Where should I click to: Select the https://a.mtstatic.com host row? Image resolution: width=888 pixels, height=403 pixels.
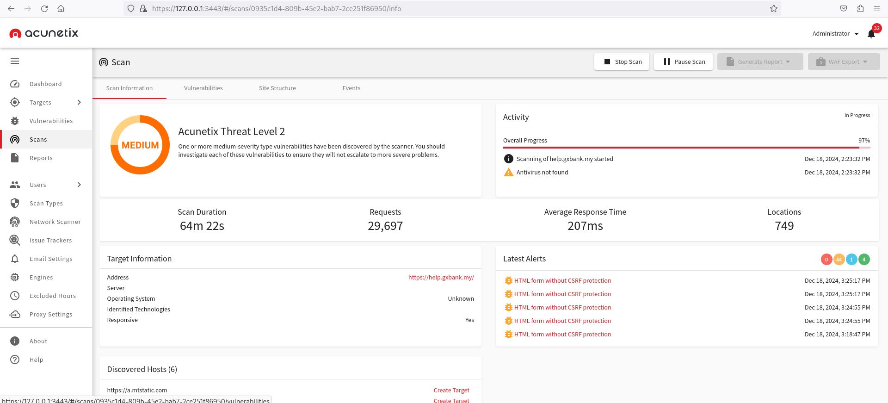pyautogui.click(x=290, y=390)
